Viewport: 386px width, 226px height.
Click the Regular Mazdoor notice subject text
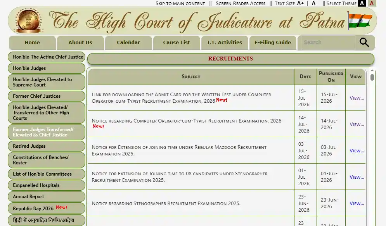pyautogui.click(x=179, y=150)
